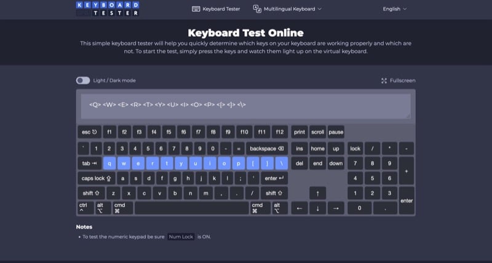Click the f12 key

click(280, 132)
